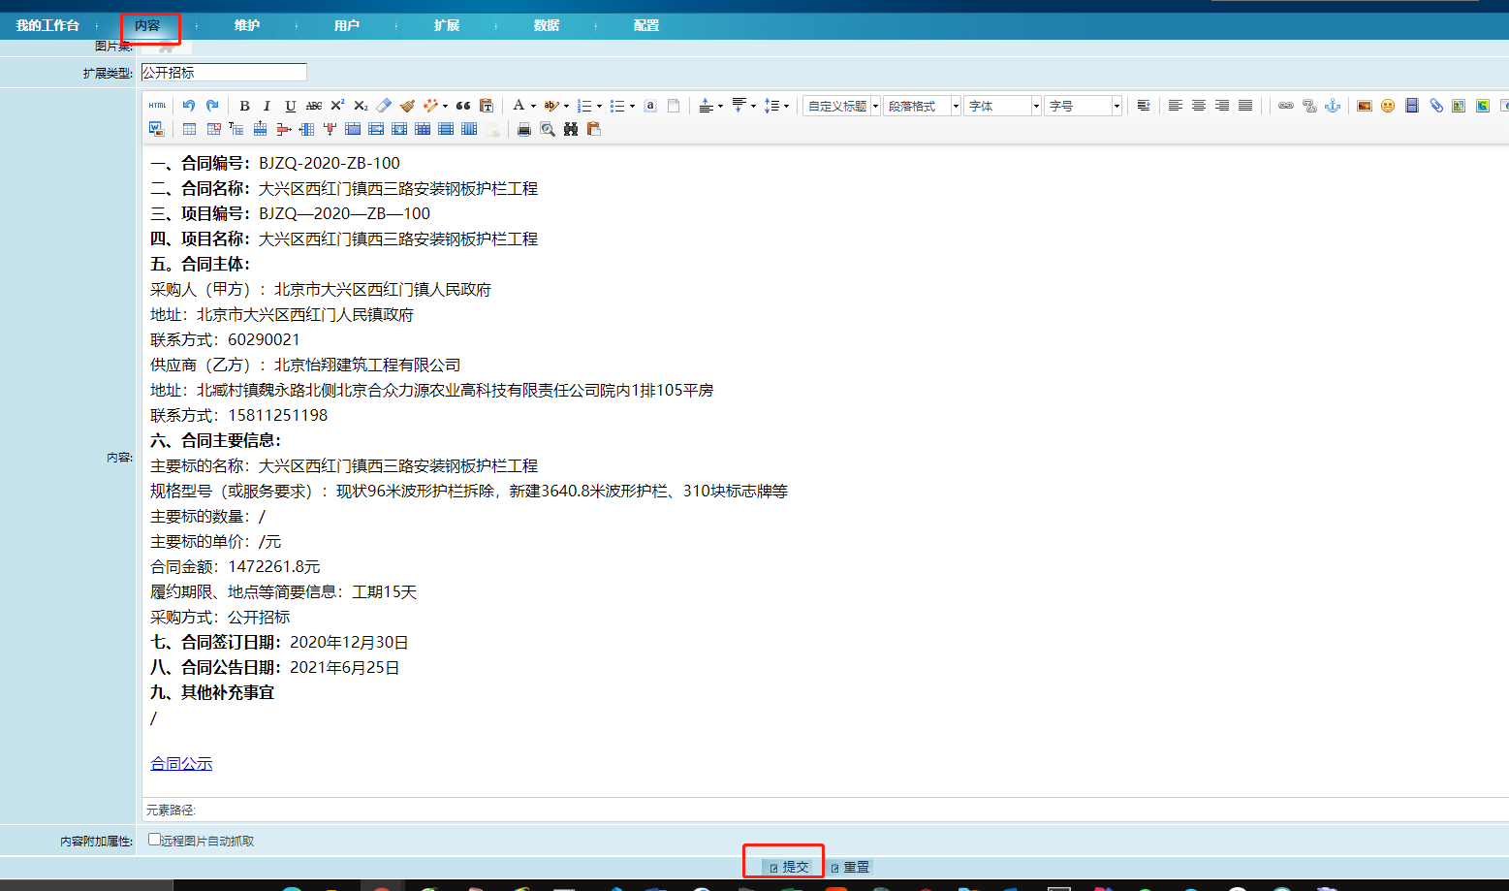Toggle strikethrough formatting

tap(314, 106)
